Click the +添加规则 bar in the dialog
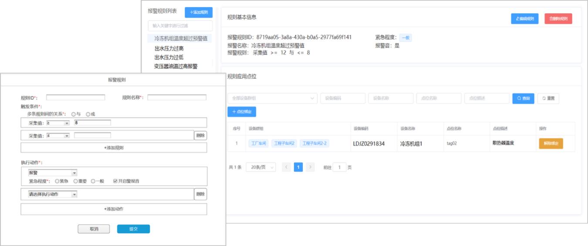588x246 pixels. 114,148
